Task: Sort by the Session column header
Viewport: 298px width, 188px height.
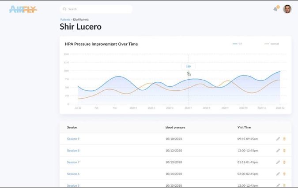Action: (72, 127)
